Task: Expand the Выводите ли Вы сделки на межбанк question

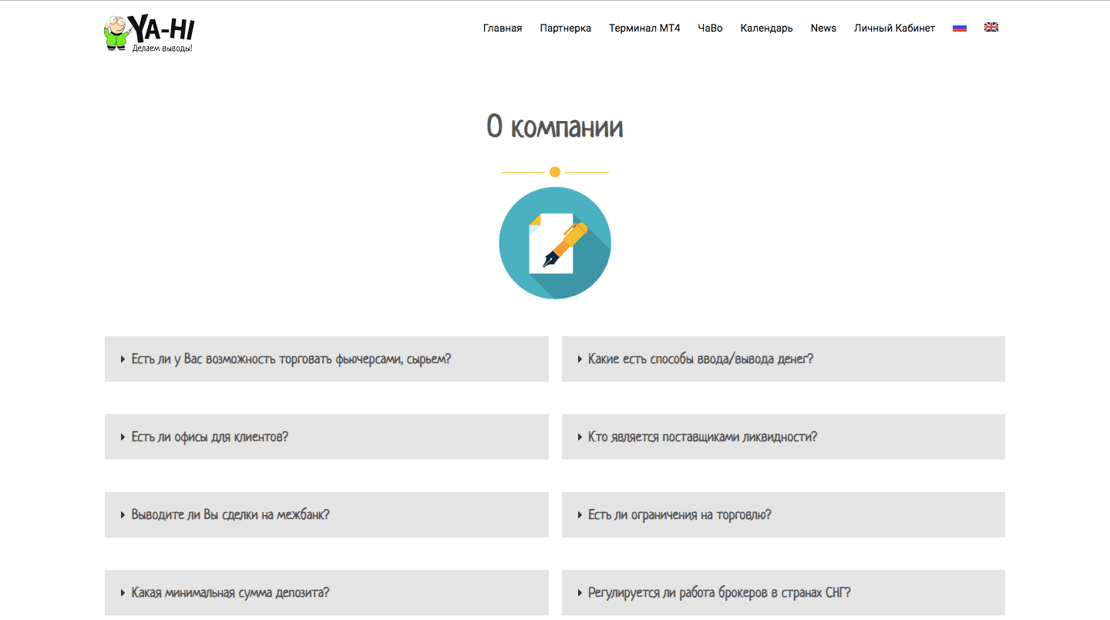Action: tap(230, 514)
